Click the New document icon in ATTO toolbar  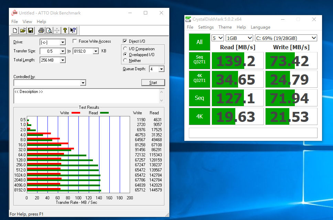tap(15, 31)
